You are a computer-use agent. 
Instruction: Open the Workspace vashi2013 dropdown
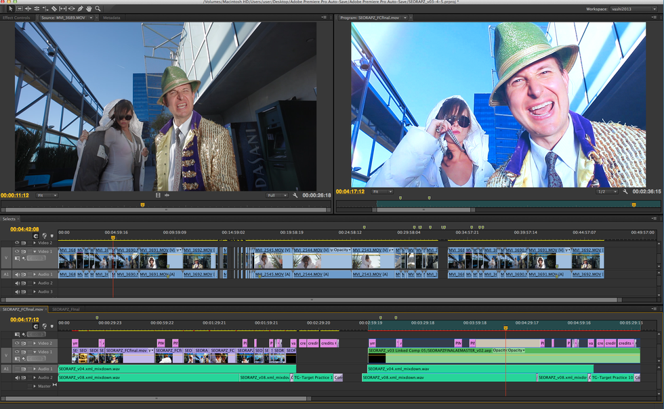[x=634, y=9]
